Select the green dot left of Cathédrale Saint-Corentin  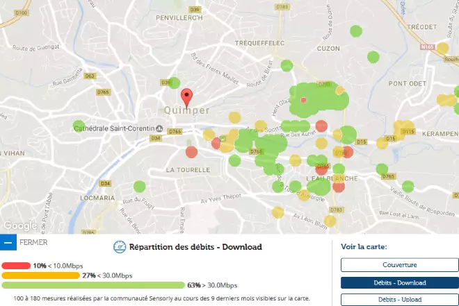(79, 126)
